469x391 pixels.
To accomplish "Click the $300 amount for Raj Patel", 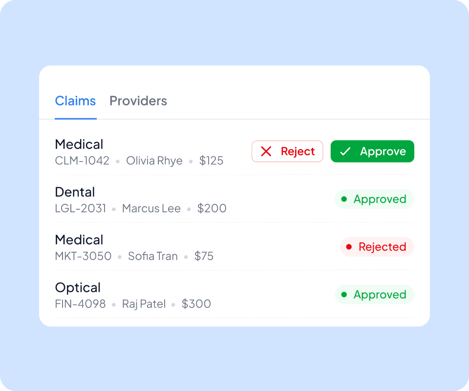I will 196,304.
